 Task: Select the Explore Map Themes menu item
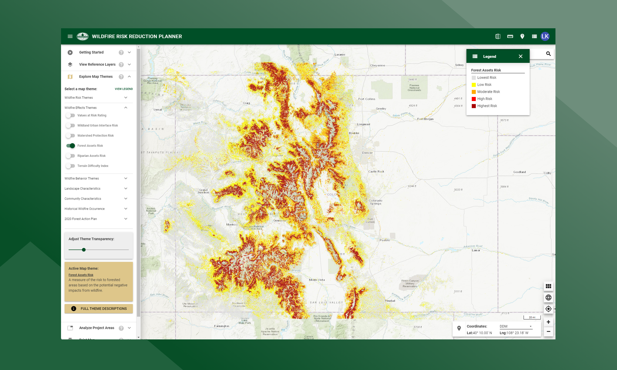coord(96,77)
